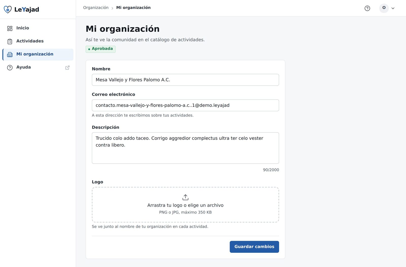Click the user avatar with letter O
Image resolution: width=406 pixels, height=267 pixels.
[x=384, y=8]
